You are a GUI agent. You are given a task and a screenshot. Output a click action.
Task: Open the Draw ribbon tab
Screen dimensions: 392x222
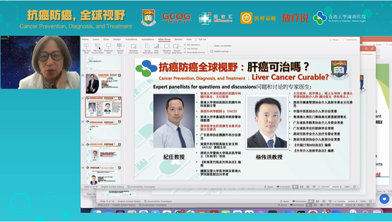click(x=106, y=39)
